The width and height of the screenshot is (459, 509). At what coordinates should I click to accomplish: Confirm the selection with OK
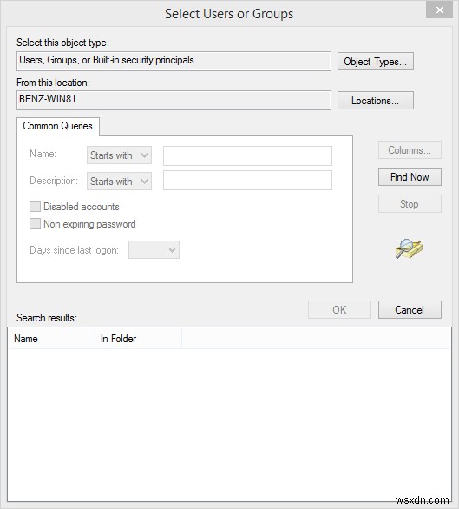(339, 310)
